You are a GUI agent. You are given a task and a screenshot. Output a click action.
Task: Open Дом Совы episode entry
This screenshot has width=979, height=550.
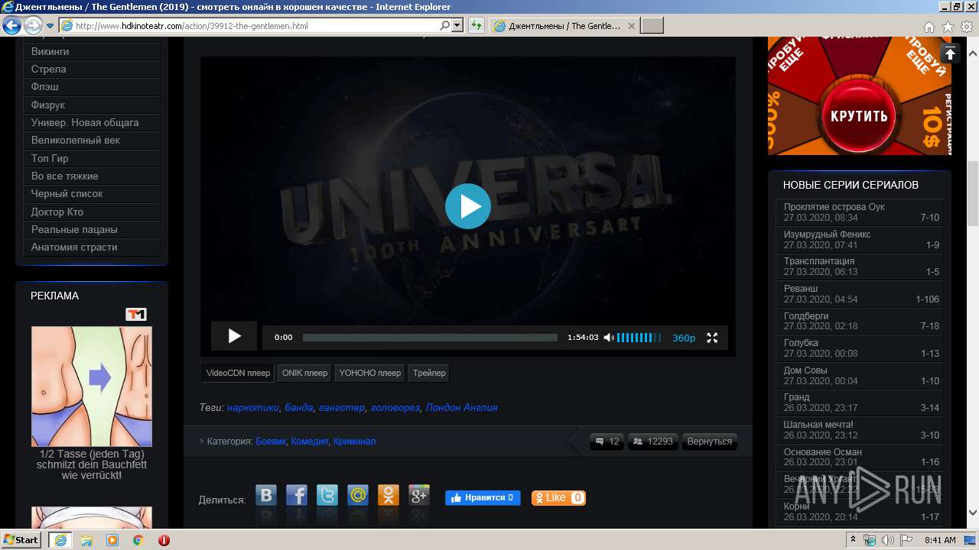tap(861, 376)
